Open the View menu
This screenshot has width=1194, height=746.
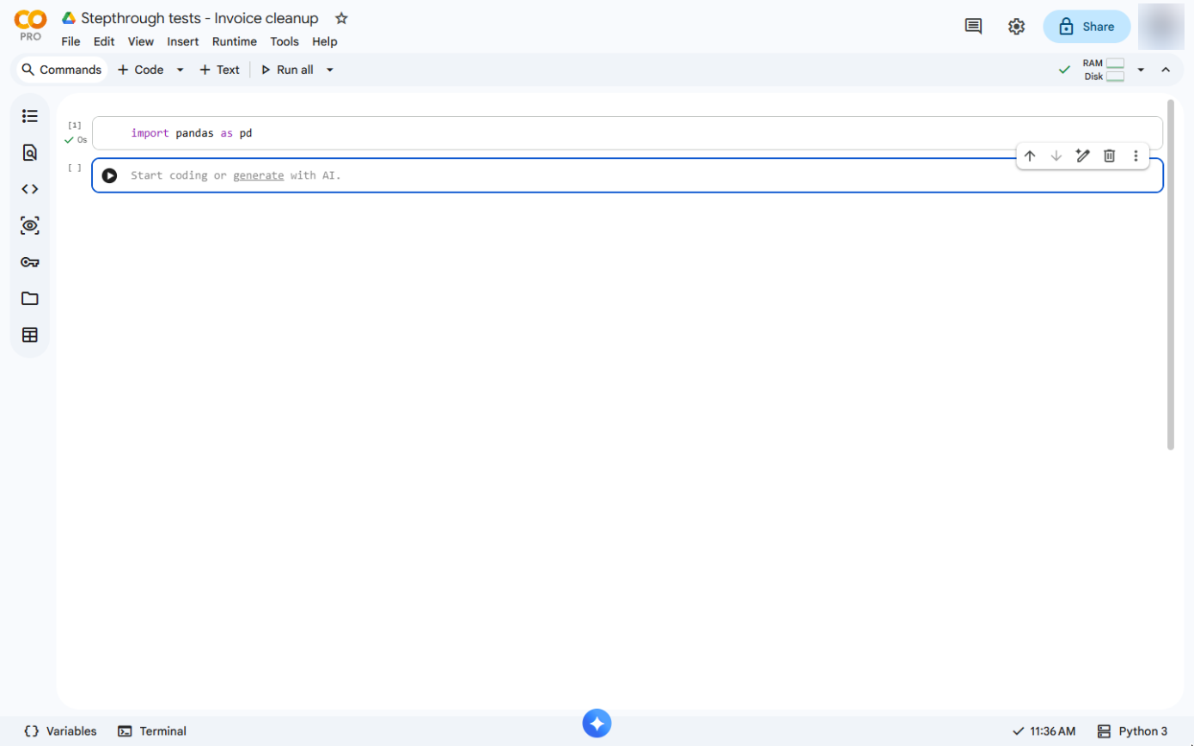click(x=141, y=41)
